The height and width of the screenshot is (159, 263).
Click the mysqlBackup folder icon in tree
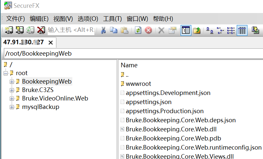[x=18, y=107]
